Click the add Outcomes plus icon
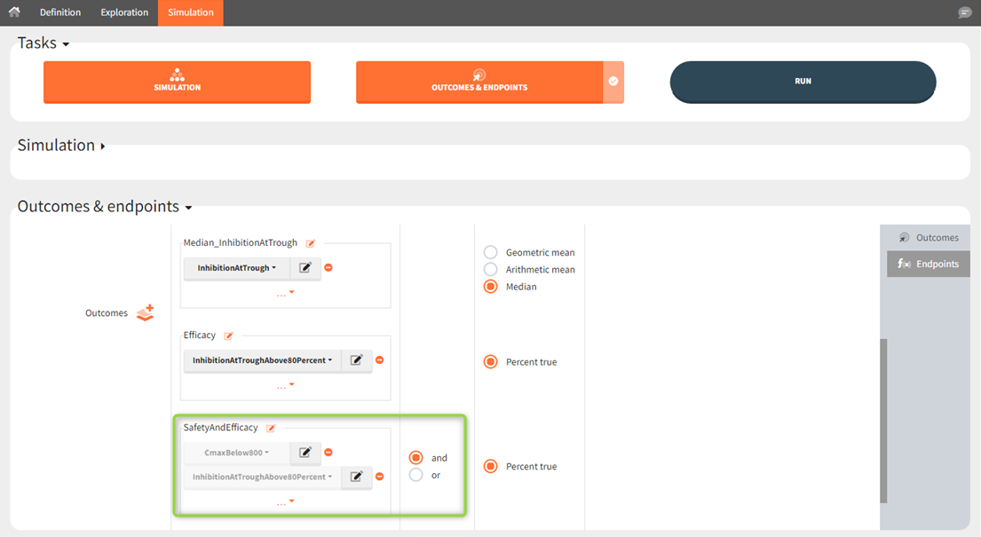 point(145,312)
